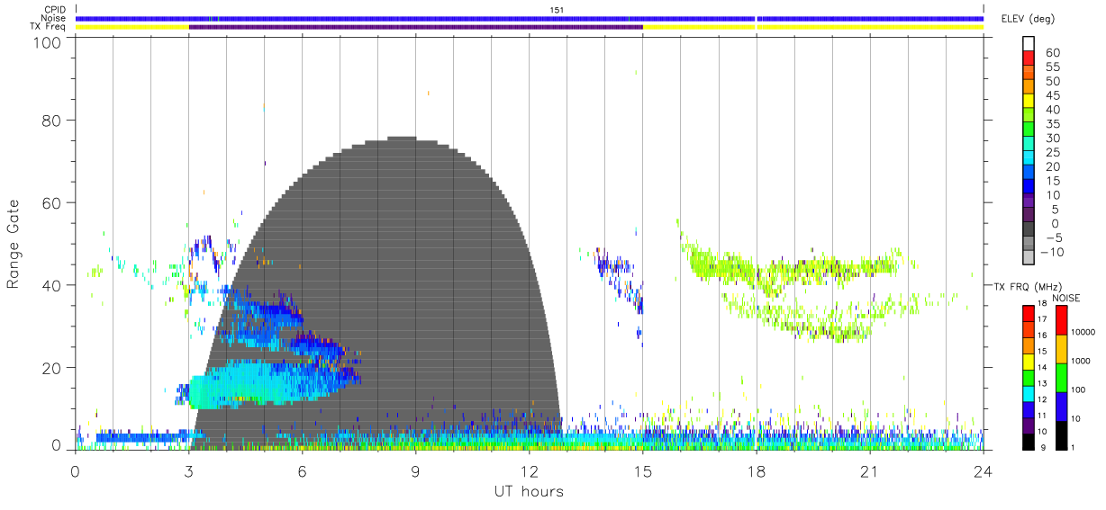Image resolution: width=1106 pixels, height=510 pixels.
Task: Pick the black 9–10 segment of TX FRQ bar
Action: 1028,441
